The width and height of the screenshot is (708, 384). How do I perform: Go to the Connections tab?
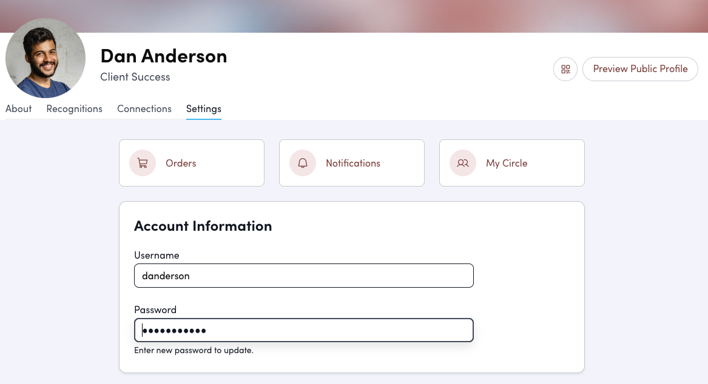(x=144, y=109)
